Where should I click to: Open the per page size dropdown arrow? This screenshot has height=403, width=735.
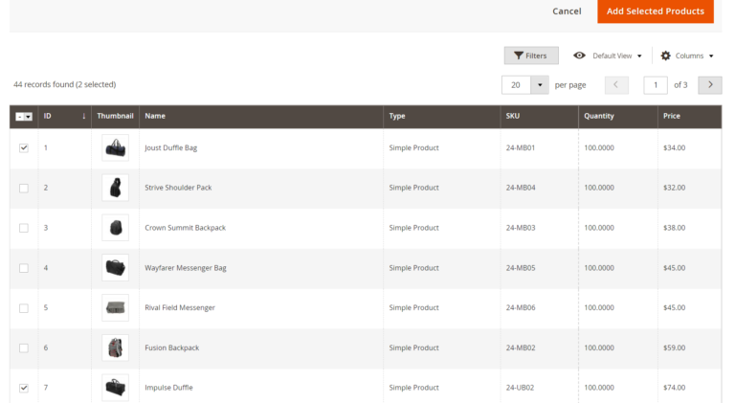click(x=540, y=85)
